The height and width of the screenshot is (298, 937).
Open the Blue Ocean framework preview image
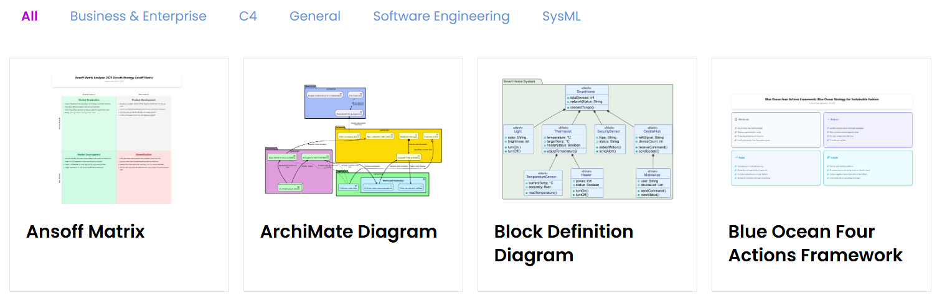point(821,139)
